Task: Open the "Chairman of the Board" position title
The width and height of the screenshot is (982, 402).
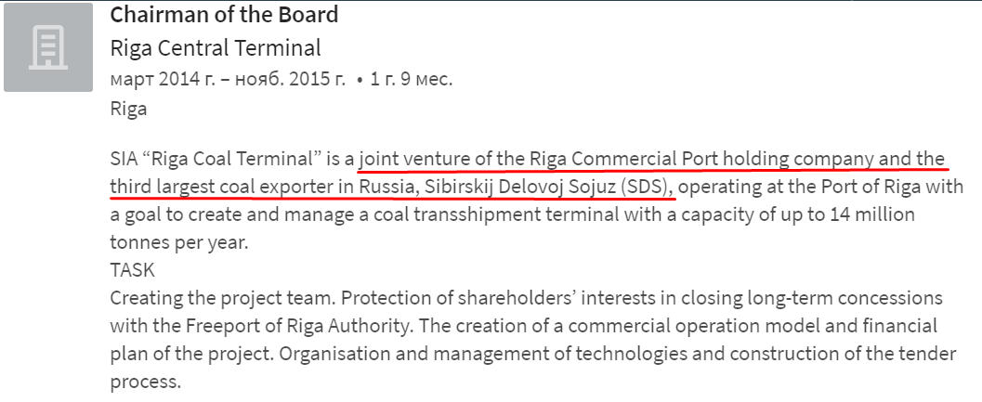Action: pyautogui.click(x=224, y=15)
